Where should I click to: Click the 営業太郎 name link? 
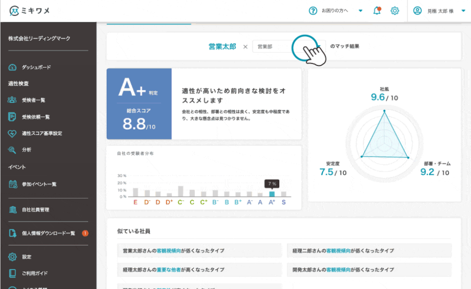[222, 46]
